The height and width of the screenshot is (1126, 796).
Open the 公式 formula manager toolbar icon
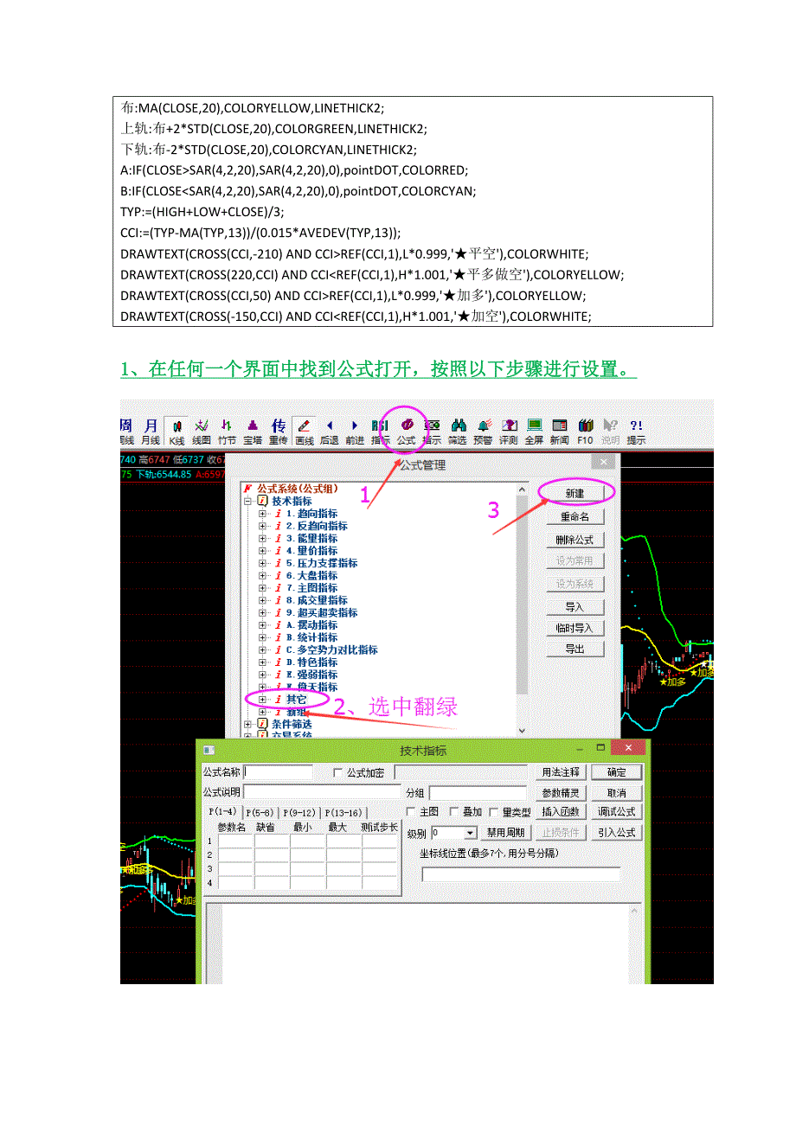point(406,430)
